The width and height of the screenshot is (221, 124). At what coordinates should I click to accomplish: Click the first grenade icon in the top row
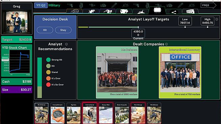click(x=81, y=5)
